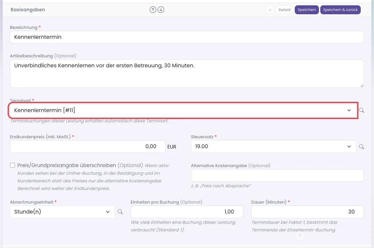Click the hint text "z. B. „Preis nach Absprache“"
374x248 pixels.
221,186
